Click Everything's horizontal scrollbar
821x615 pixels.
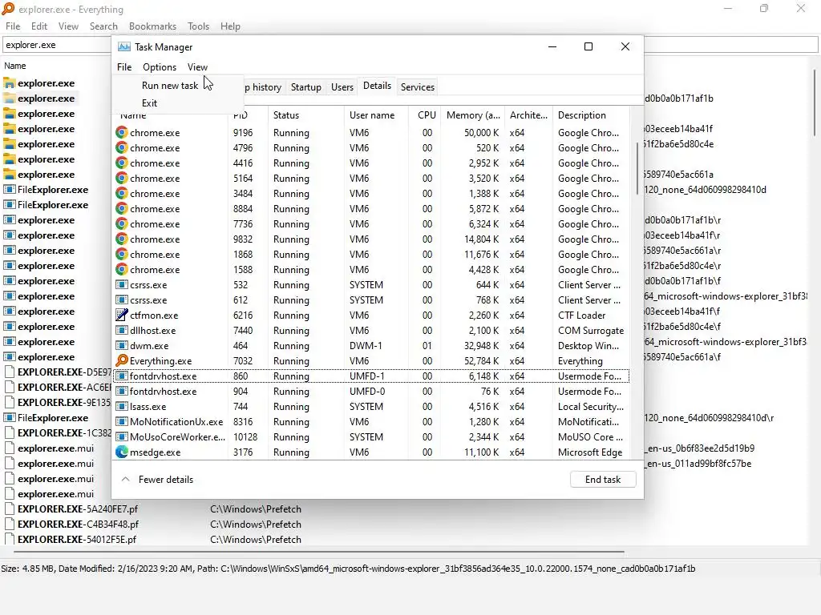[318, 551]
